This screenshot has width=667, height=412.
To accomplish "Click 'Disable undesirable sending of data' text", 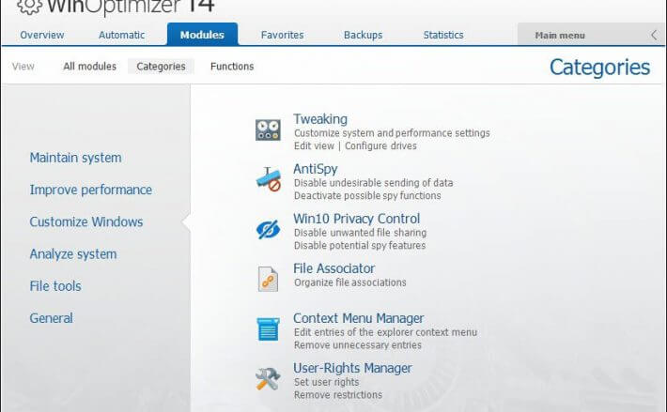I will (x=374, y=183).
